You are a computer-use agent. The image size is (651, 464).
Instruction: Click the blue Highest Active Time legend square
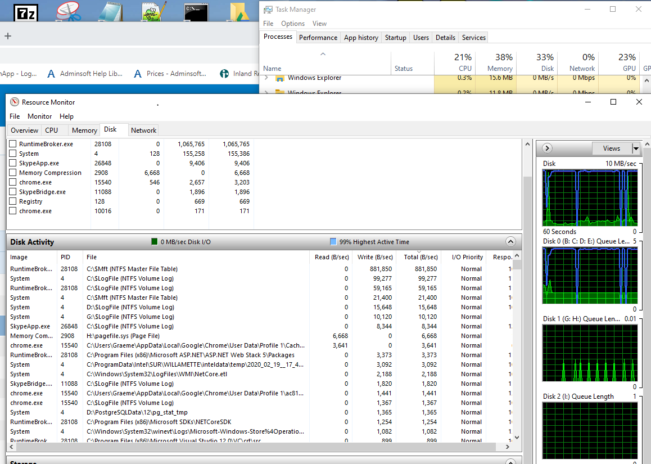pyautogui.click(x=333, y=242)
